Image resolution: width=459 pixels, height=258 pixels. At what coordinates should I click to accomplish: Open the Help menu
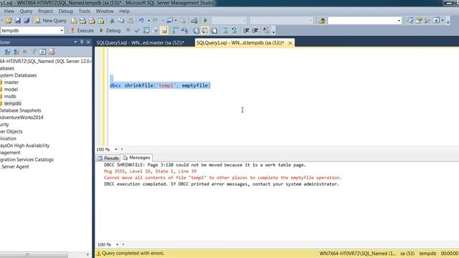click(x=124, y=11)
